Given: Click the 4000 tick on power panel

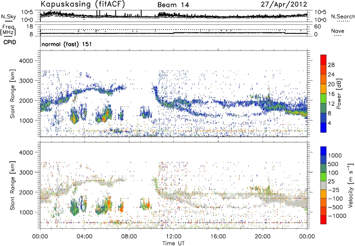Looking at the screenshot, I should 26,61.
